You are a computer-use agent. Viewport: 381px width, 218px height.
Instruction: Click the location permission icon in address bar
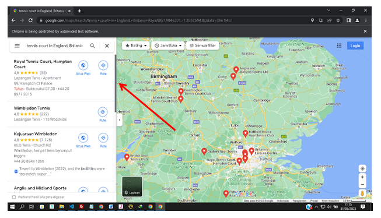[313, 20]
